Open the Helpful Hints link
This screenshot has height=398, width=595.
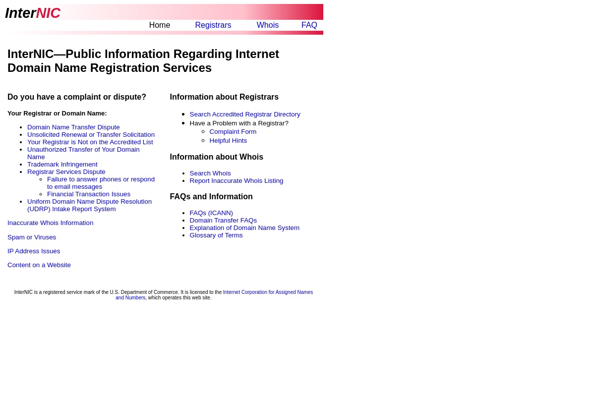(228, 141)
